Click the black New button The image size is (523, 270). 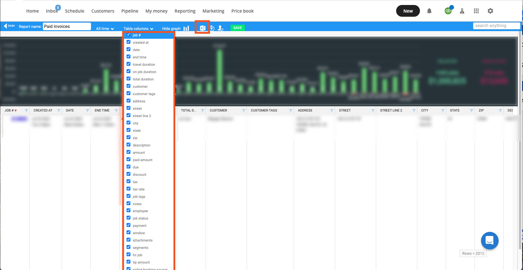[408, 11]
